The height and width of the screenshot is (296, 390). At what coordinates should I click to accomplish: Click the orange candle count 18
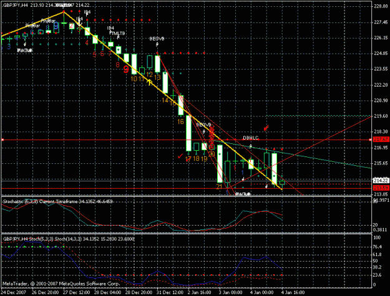click(x=196, y=158)
